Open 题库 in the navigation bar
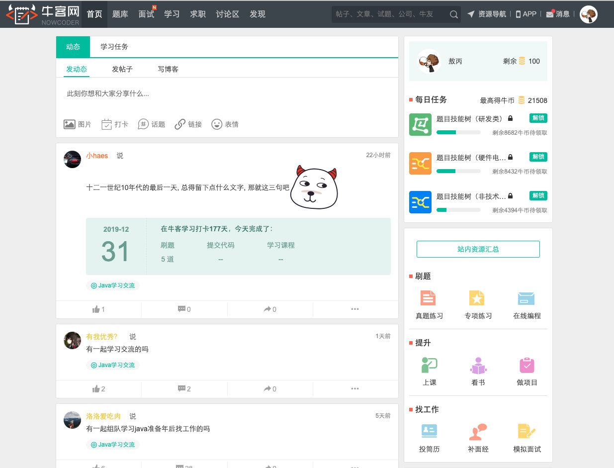 (120, 14)
